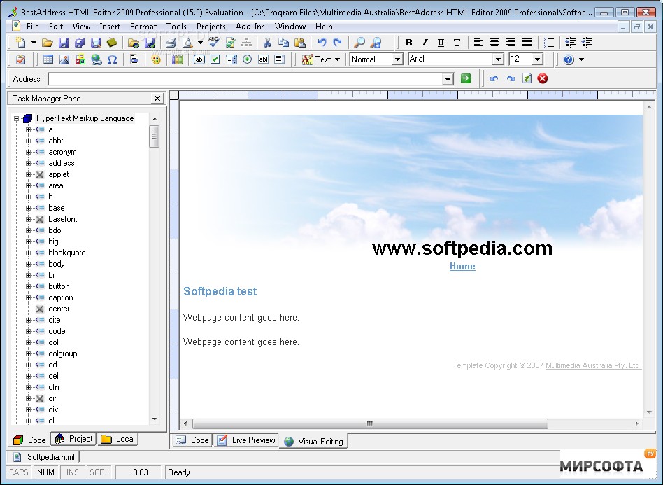Open the Address bar dropdown arrow
The height and width of the screenshot is (485, 663).
tap(448, 78)
